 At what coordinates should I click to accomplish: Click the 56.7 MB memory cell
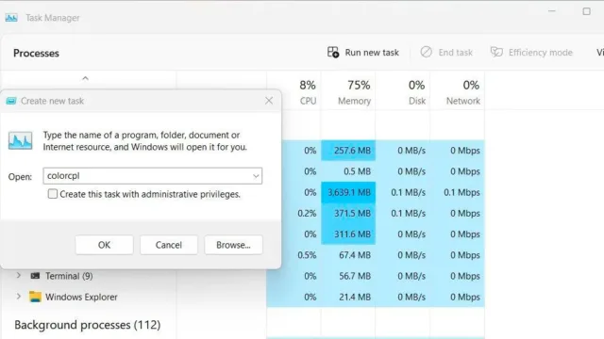[x=348, y=276]
